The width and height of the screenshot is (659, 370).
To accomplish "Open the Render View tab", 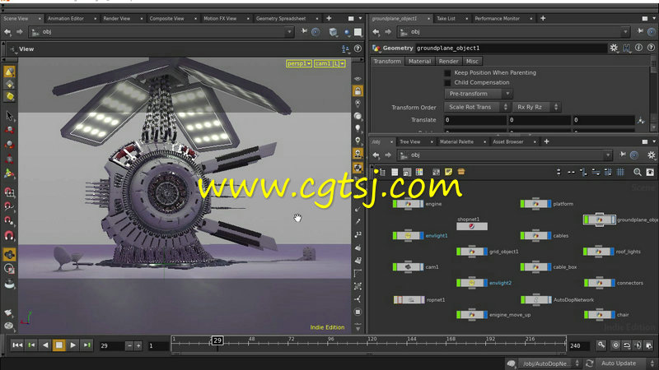I will pyautogui.click(x=116, y=18).
